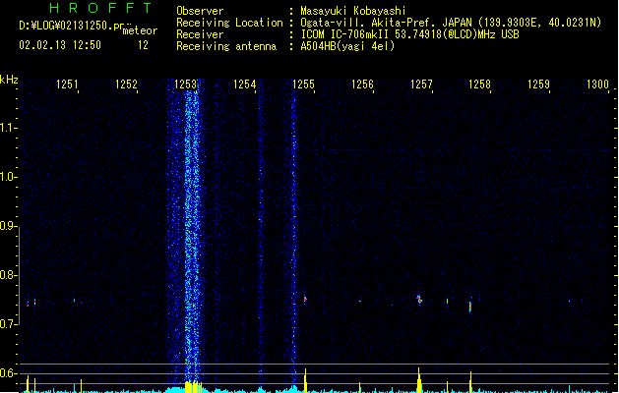Click the 1300 time axis label
619x393 pixels.
tap(597, 84)
